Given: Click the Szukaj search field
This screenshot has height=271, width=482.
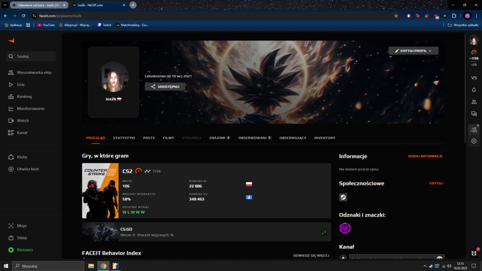Looking at the screenshot, I should (x=31, y=56).
